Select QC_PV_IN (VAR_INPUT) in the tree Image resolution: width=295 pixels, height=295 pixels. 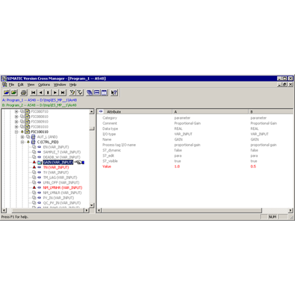point(62,203)
